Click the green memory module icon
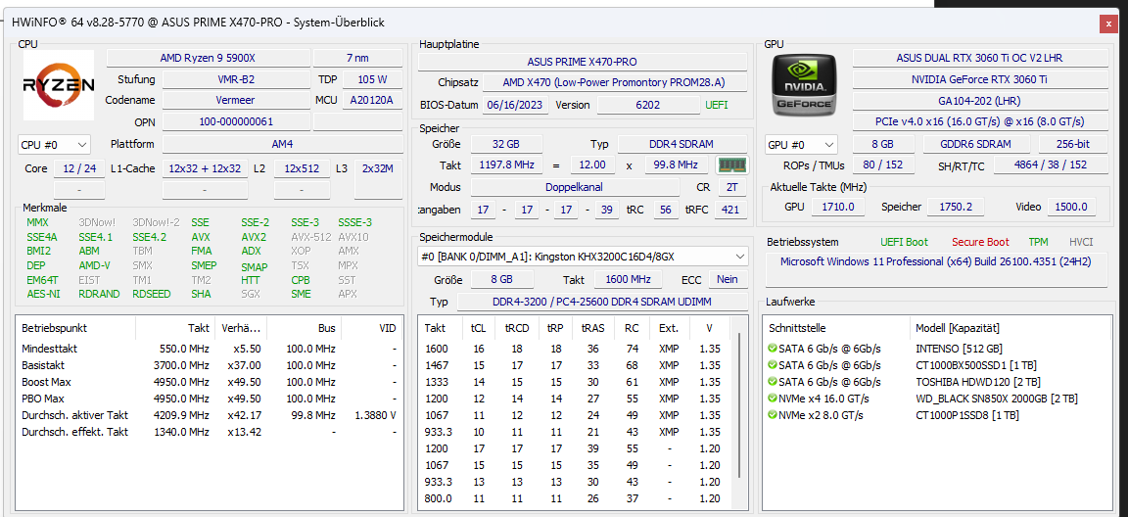Image resolution: width=1128 pixels, height=517 pixels. 731,165
